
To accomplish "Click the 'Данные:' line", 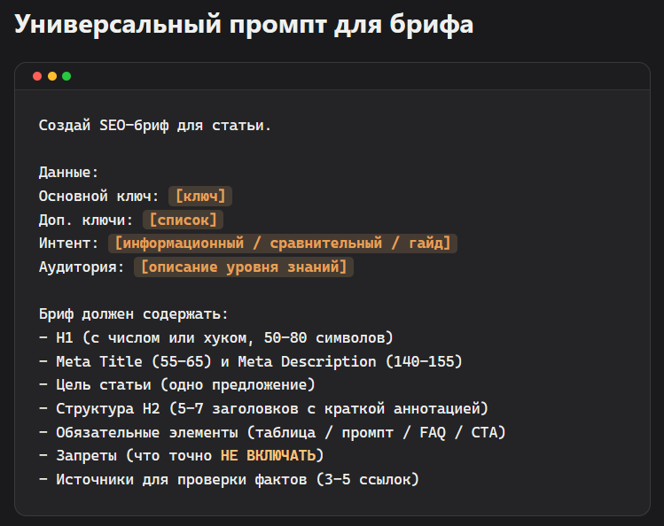I will pos(68,172).
